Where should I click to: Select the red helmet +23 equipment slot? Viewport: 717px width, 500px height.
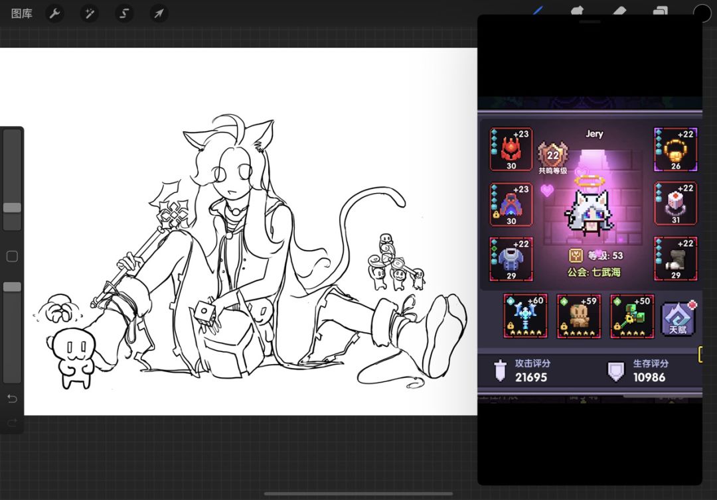coord(511,149)
